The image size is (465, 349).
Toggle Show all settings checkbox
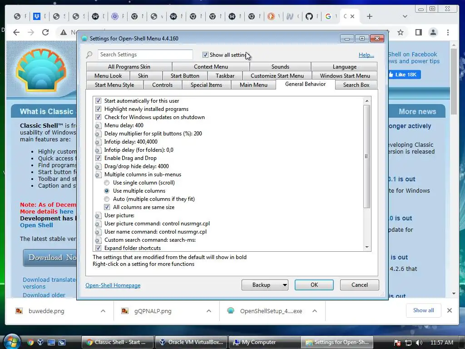(205, 55)
